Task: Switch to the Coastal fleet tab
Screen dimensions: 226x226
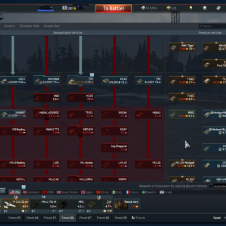Action: coord(52,26)
